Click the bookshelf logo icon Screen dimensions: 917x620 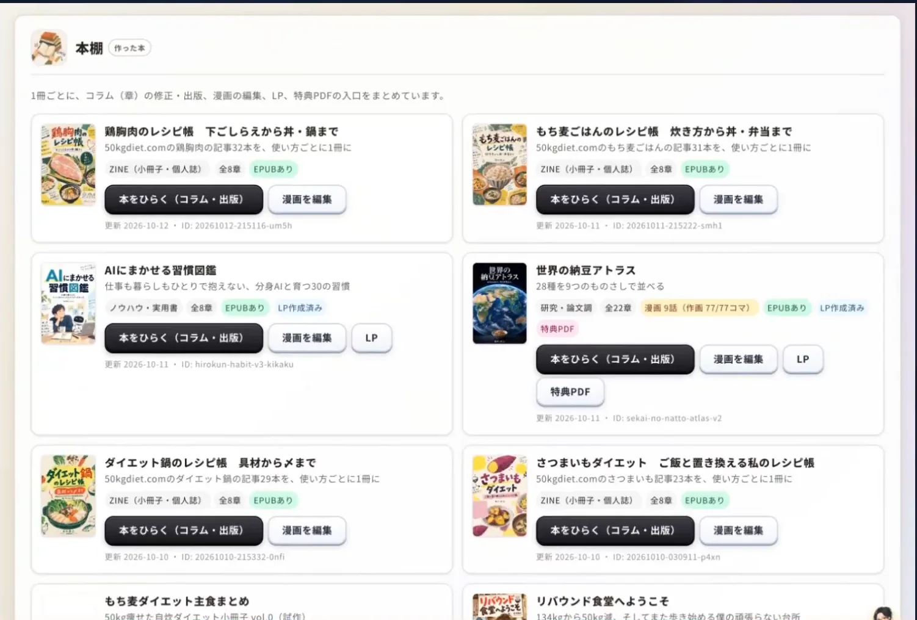point(49,48)
